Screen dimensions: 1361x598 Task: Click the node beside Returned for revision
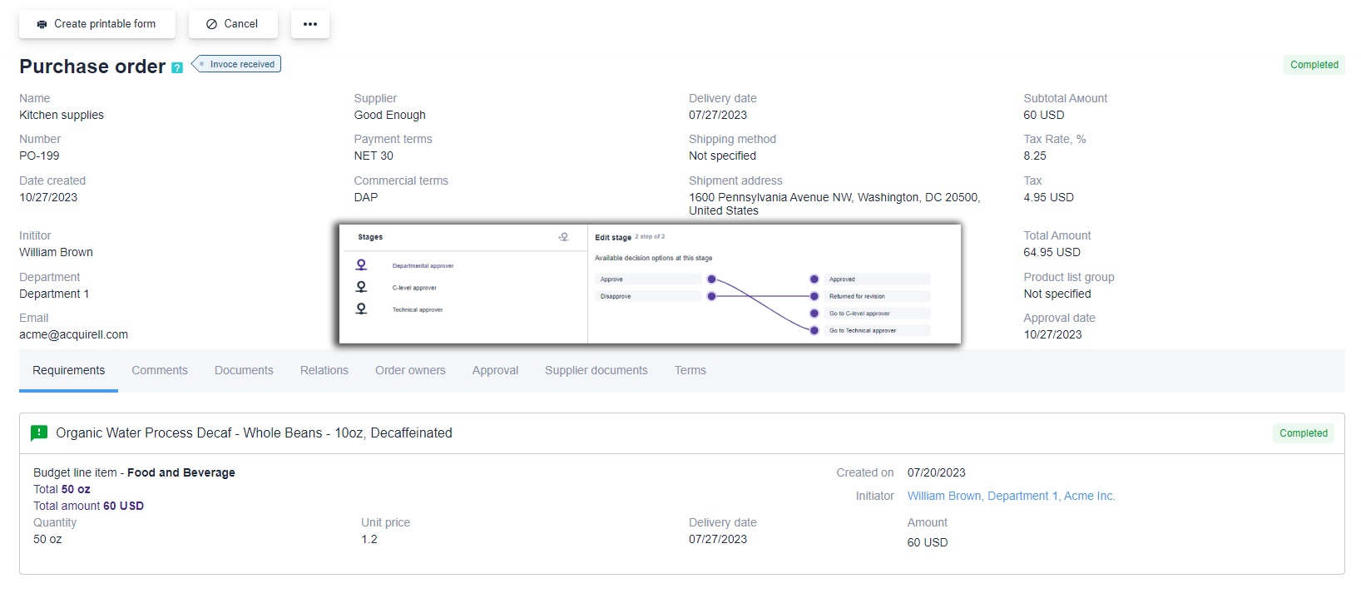[x=814, y=296]
